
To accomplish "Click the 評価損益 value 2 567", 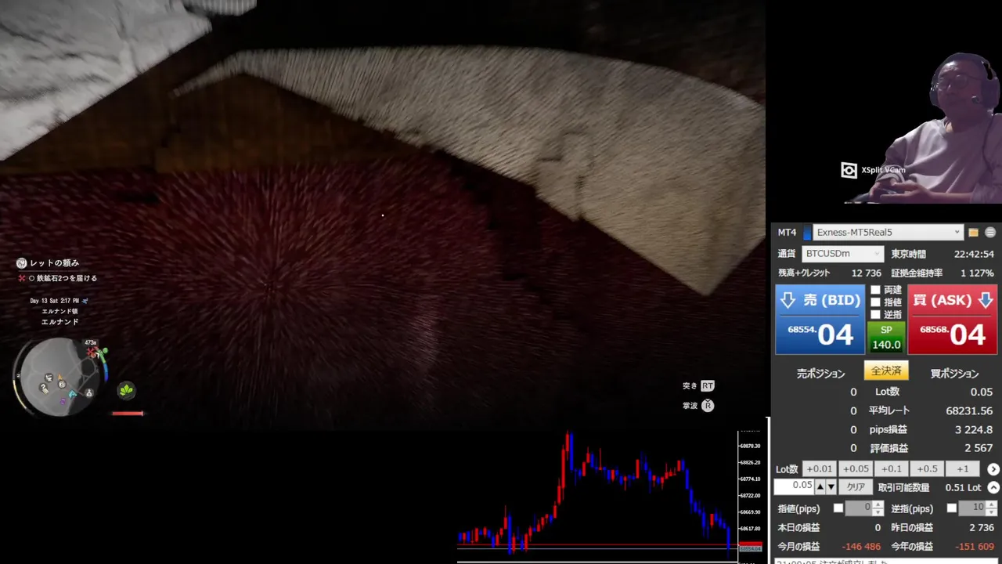I will click(x=979, y=448).
